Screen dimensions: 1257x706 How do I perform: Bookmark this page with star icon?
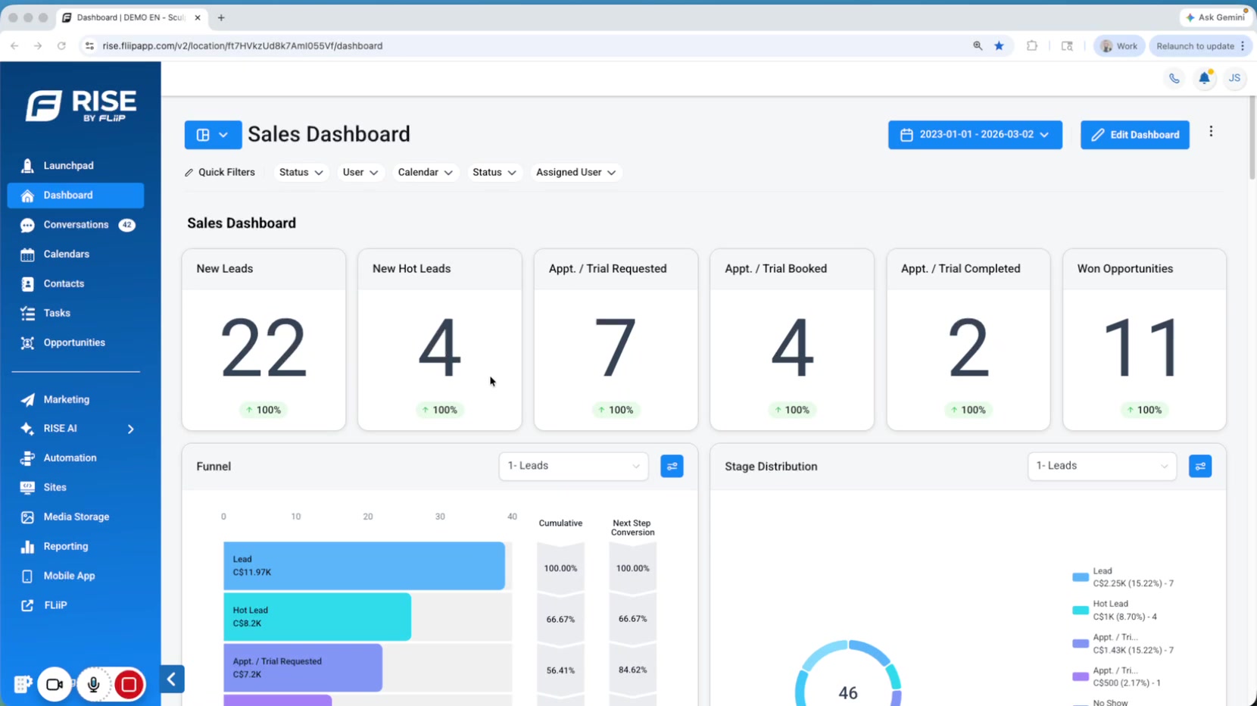(999, 45)
